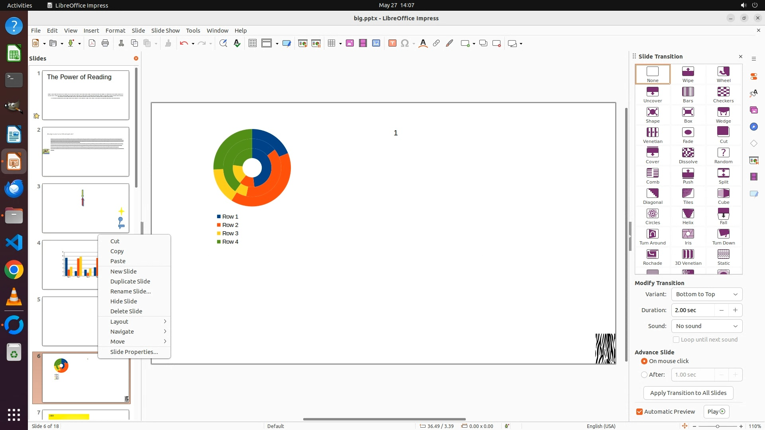765x430 pixels.
Task: Click the Insert Special Character omega icon
Action: [405, 43]
